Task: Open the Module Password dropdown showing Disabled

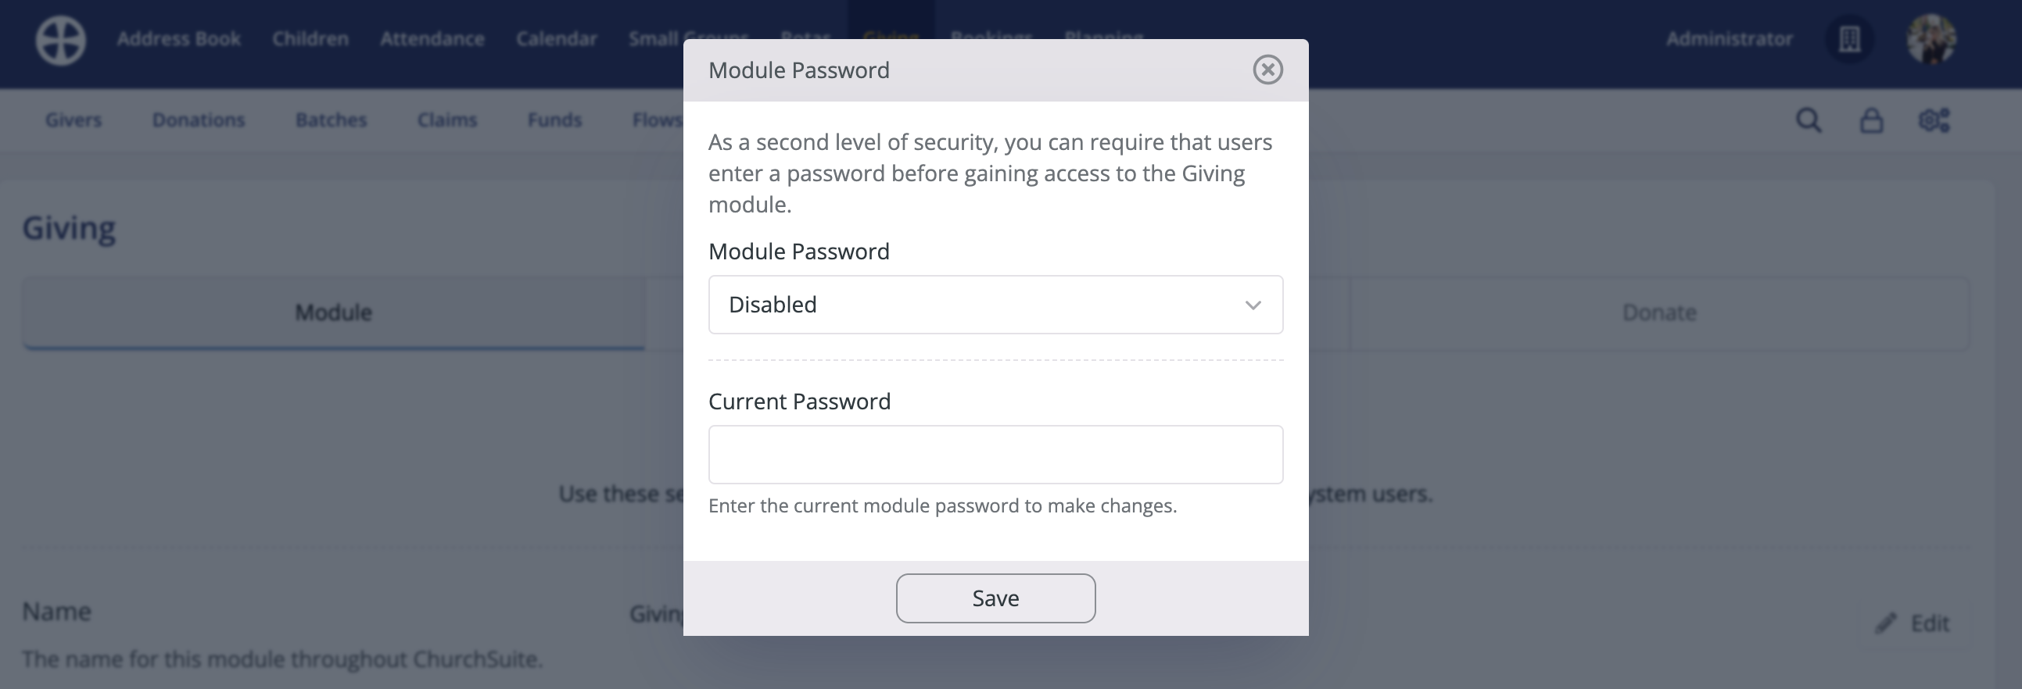Action: (995, 304)
